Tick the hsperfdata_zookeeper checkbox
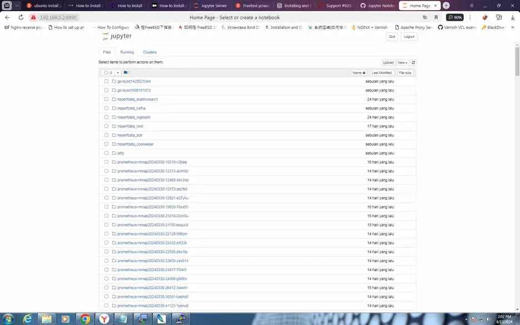 point(106,144)
